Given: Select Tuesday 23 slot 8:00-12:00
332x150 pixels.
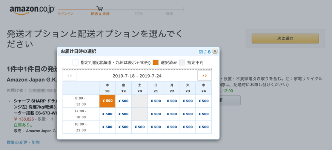Looking at the screenshot, I should pos(188,101).
